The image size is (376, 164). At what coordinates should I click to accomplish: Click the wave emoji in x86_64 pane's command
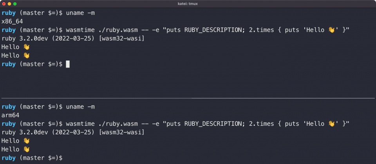pyautogui.click(x=331, y=30)
